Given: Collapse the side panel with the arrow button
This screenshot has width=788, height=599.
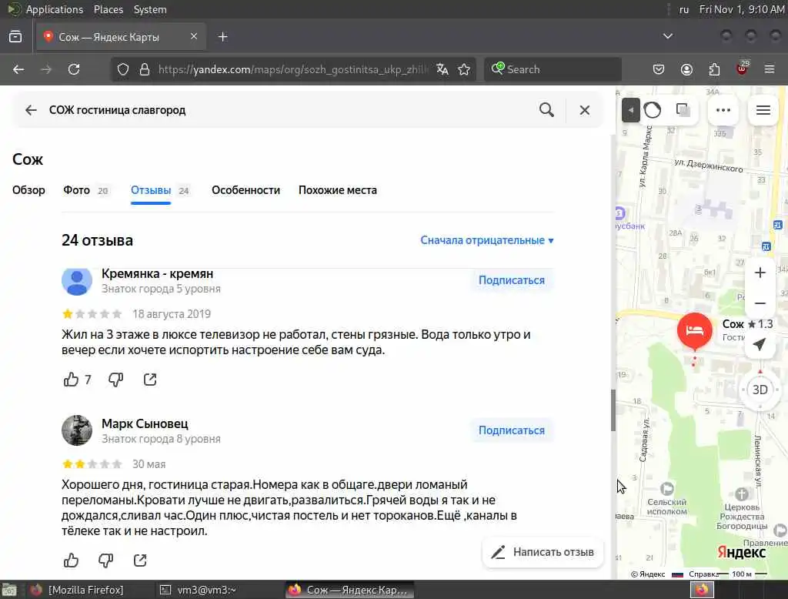Looking at the screenshot, I should tap(631, 110).
